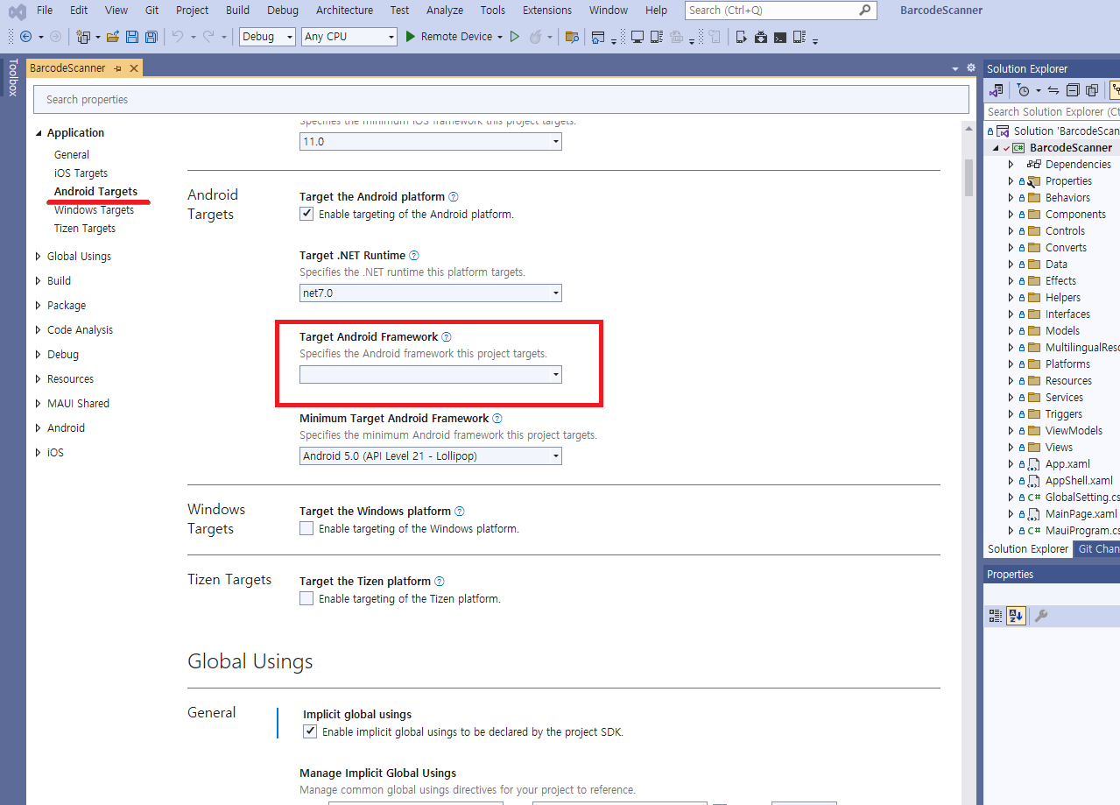Uncheck Enable targeting of the Android platform

click(306, 214)
